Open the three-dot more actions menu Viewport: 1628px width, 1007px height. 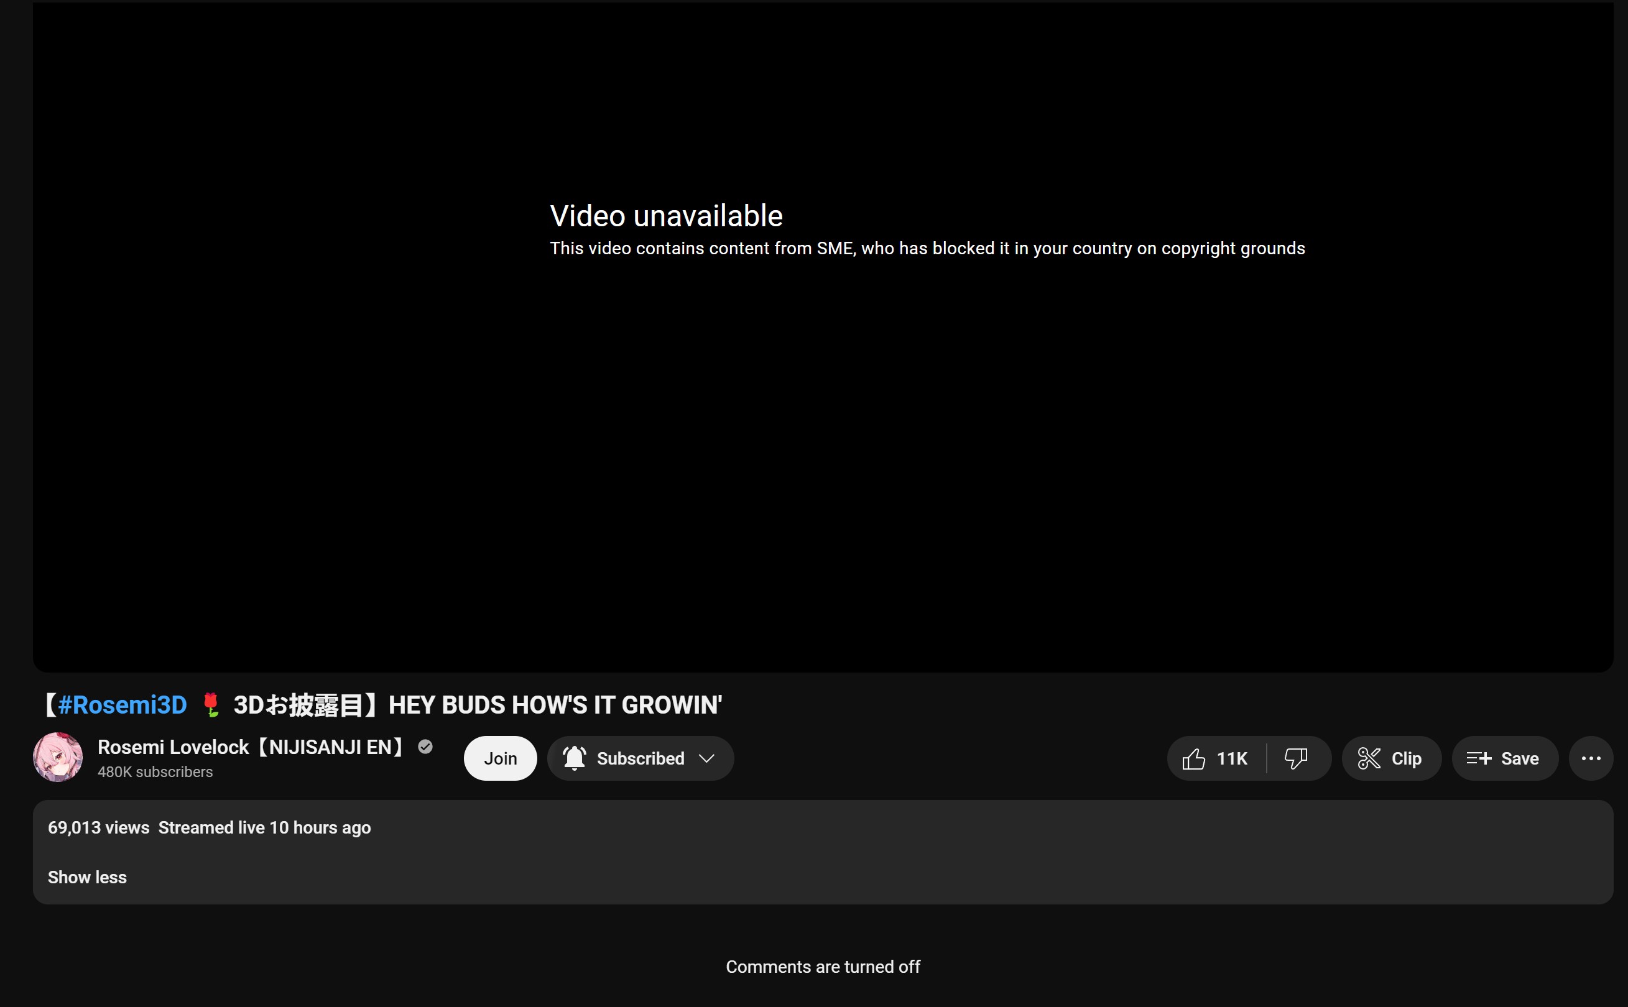tap(1591, 758)
